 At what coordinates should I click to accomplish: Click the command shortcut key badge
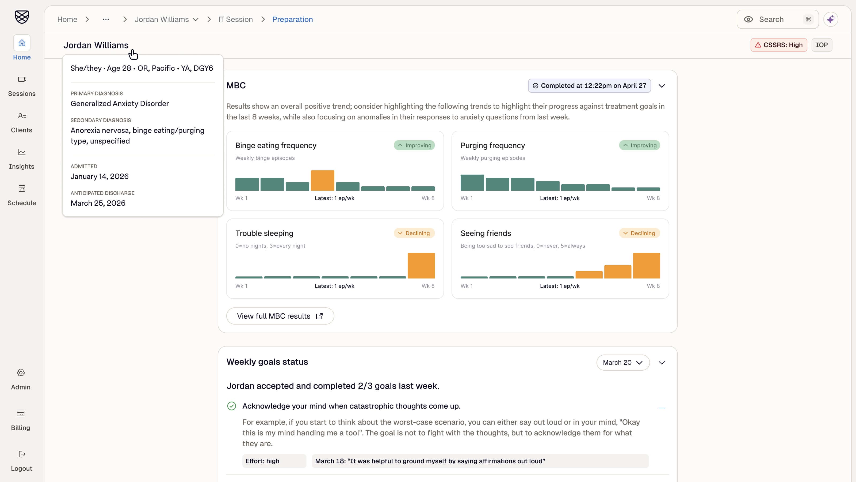[x=808, y=19]
